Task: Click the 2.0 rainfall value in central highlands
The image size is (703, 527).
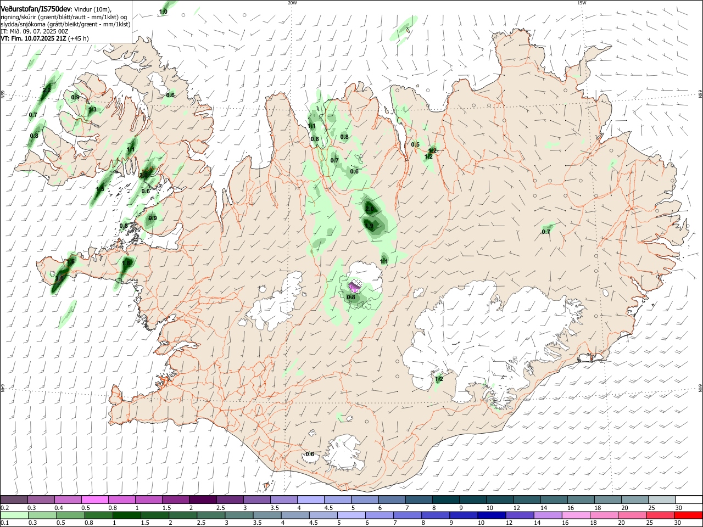Action: (x=369, y=209)
